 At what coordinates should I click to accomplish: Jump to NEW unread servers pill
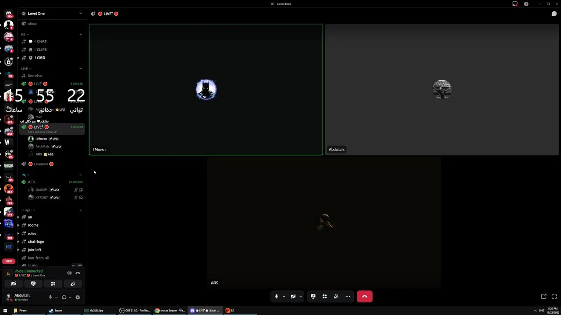pyautogui.click(x=8, y=261)
